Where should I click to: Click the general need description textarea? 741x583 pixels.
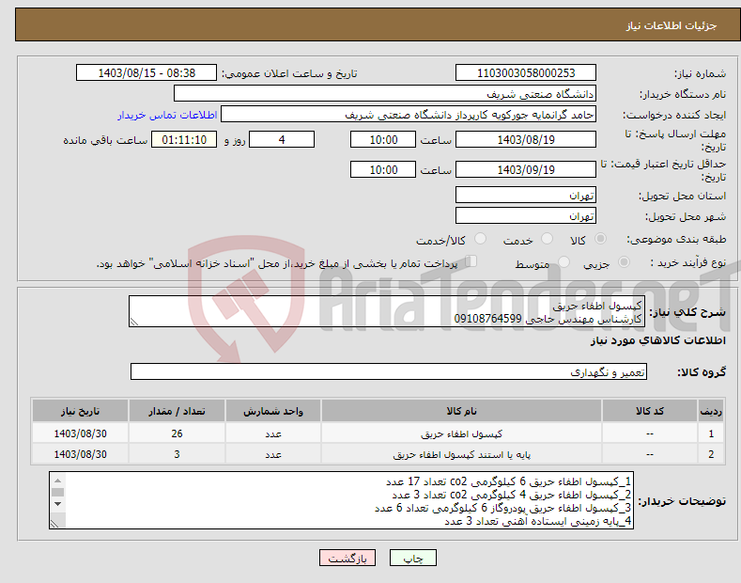coord(387,311)
